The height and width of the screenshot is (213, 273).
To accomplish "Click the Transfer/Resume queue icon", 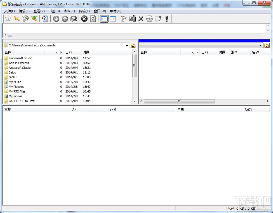I will [74, 19].
